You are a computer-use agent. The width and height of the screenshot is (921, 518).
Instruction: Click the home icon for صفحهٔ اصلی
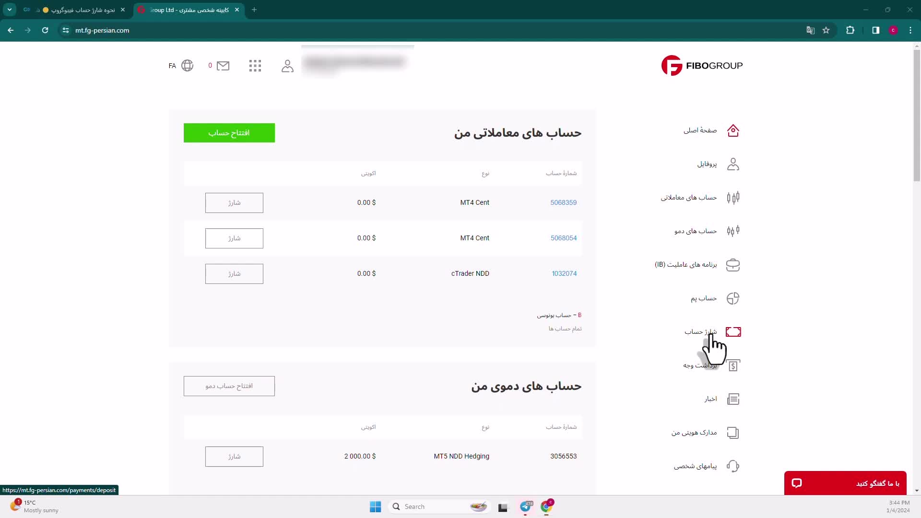coord(732,130)
